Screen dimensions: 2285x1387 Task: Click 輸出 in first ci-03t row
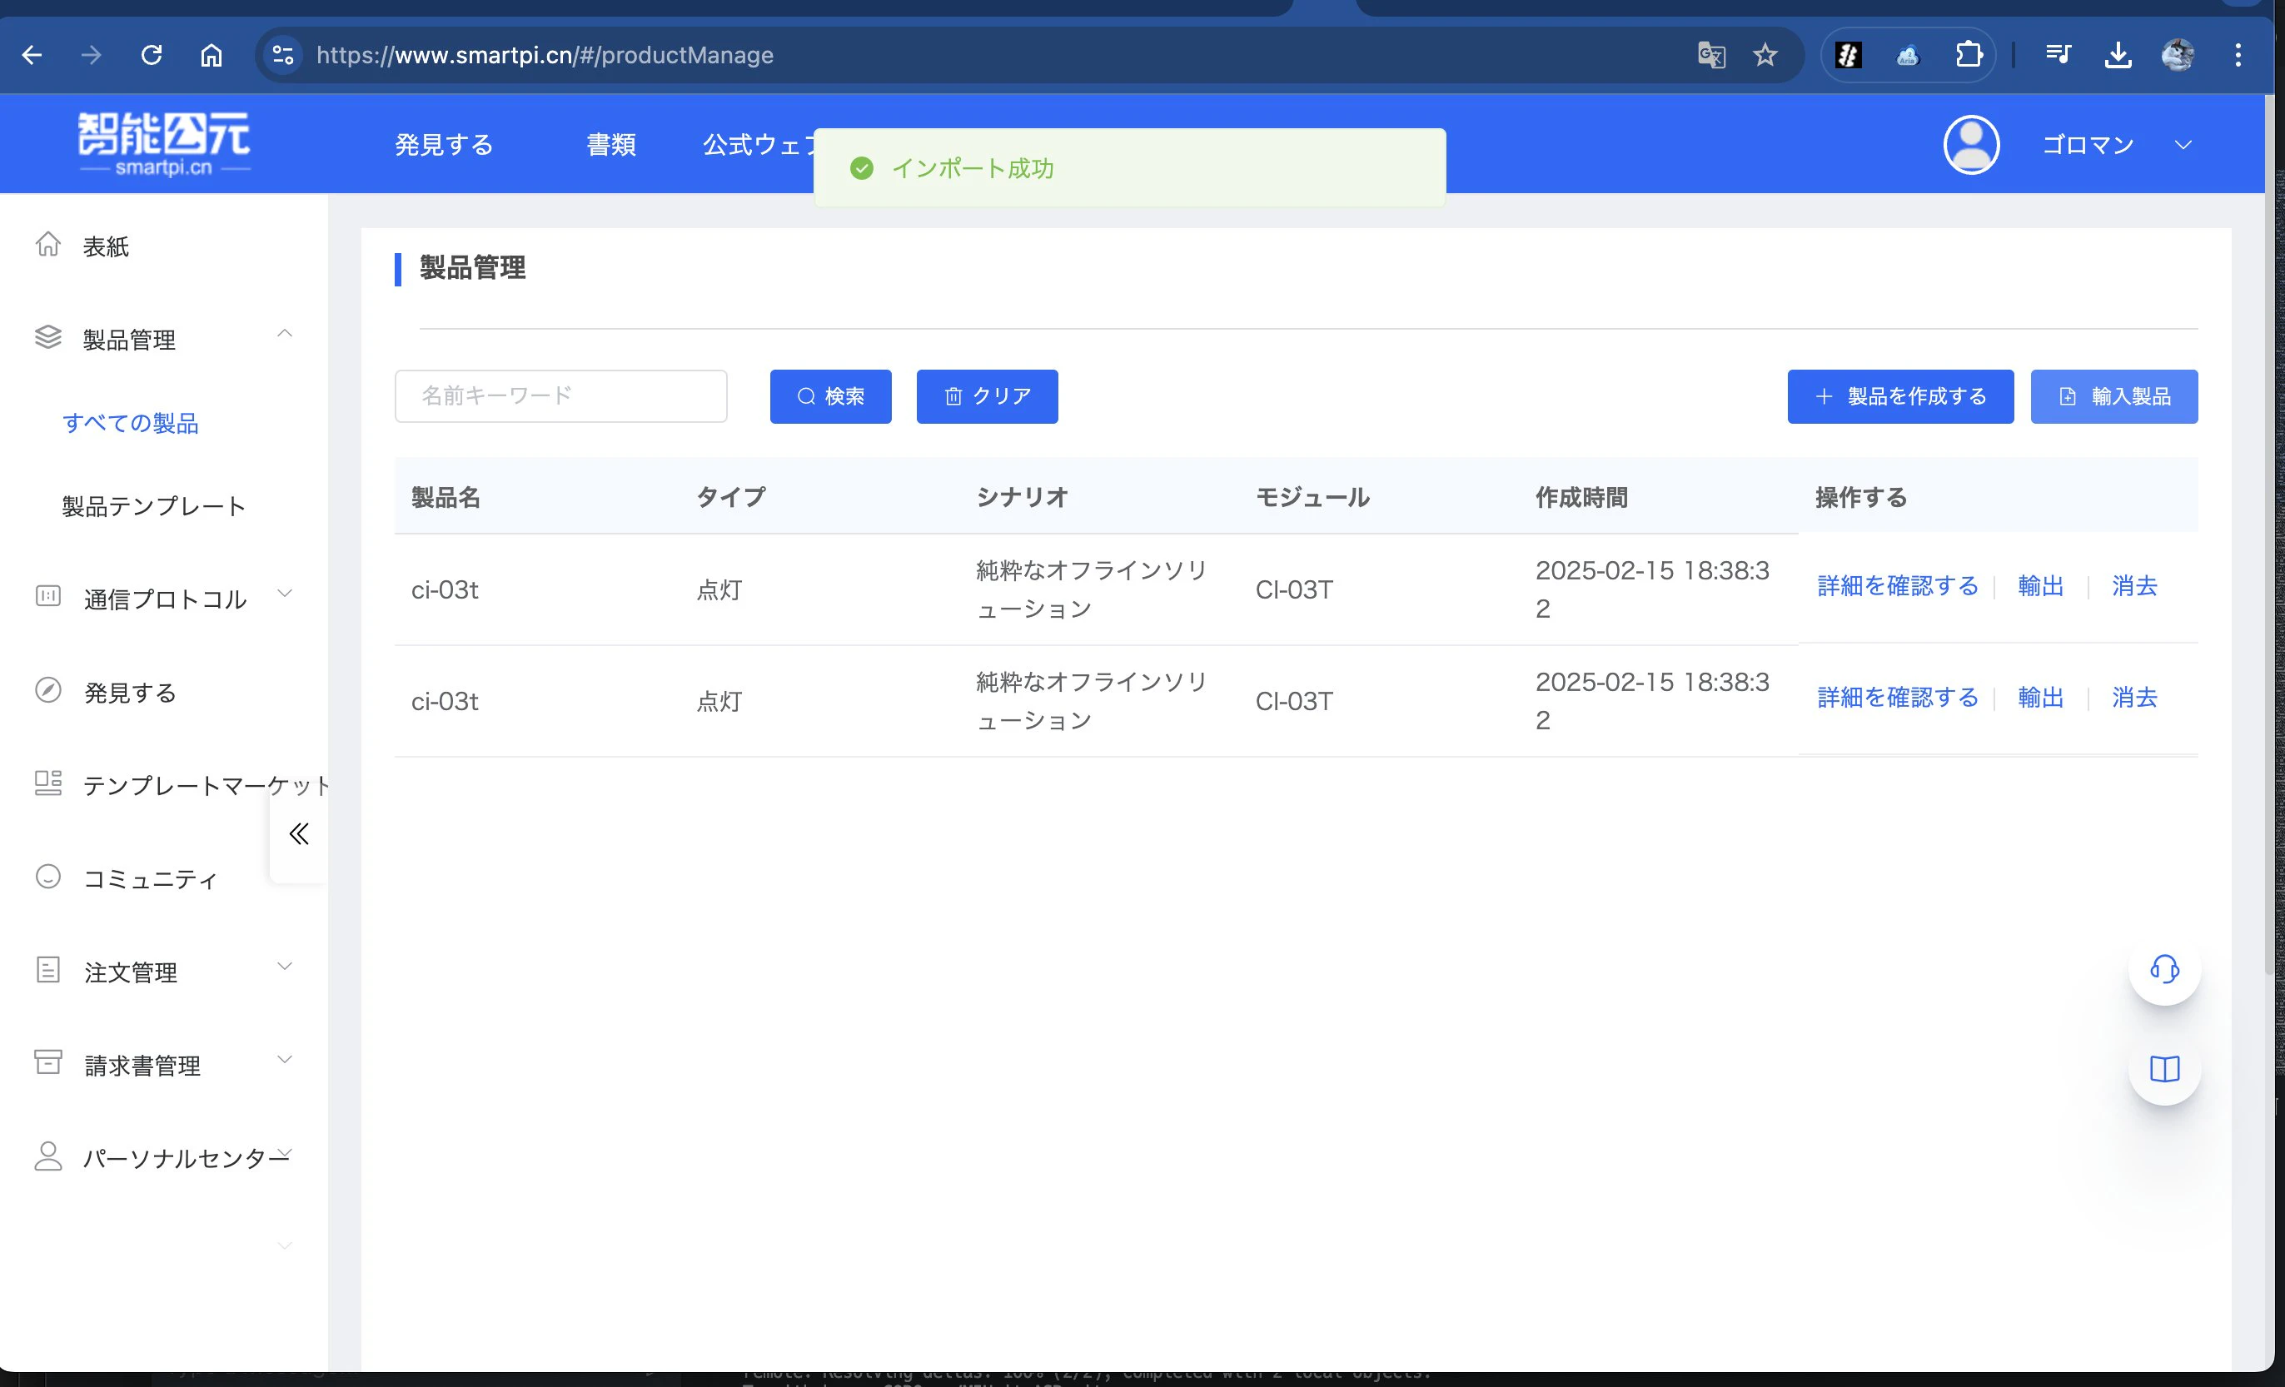click(2040, 586)
